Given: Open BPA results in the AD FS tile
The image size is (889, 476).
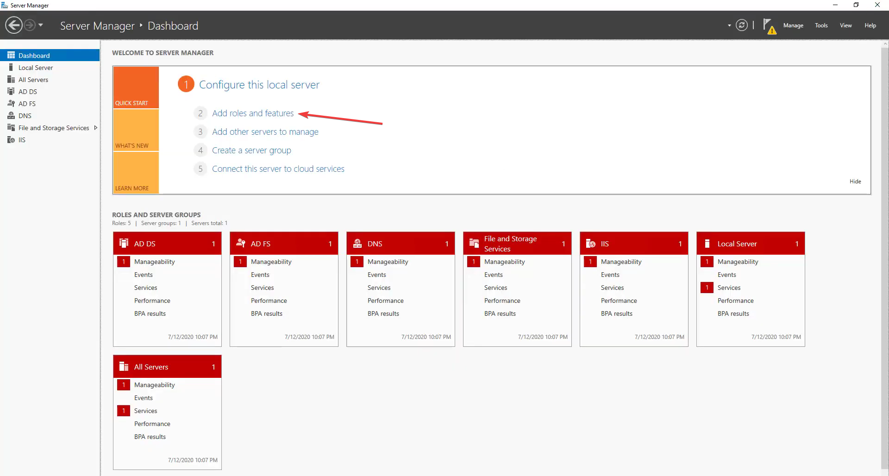Looking at the screenshot, I should (x=267, y=313).
